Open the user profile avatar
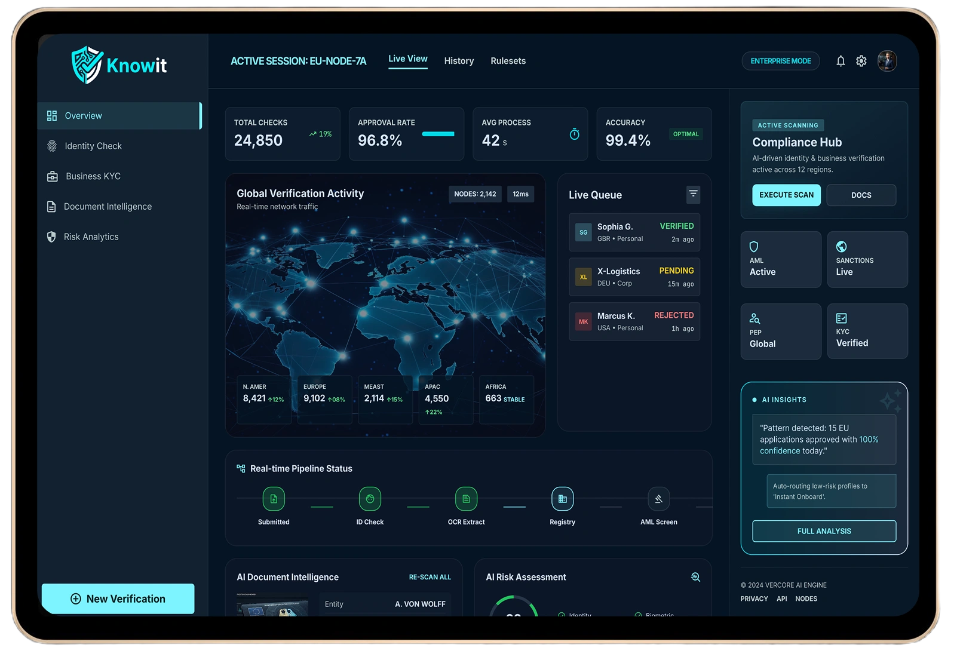This screenshot has height=666, width=957. click(x=887, y=61)
